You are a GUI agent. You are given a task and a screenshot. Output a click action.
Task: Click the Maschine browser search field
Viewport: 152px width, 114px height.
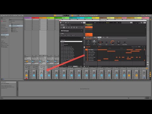click(x=70, y=38)
